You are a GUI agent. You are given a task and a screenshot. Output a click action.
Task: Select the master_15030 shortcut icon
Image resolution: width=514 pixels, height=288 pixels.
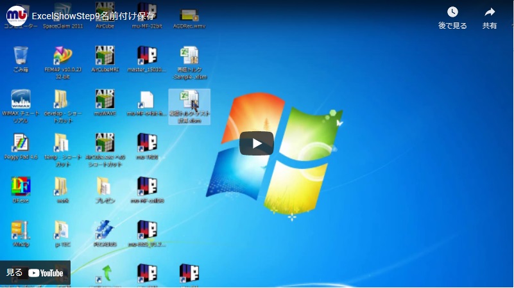pyautogui.click(x=147, y=59)
